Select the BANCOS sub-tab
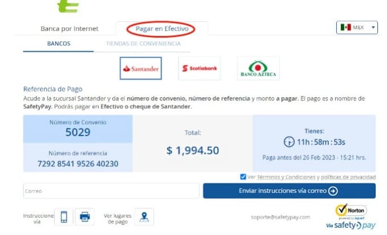This screenshot has width=387, height=235. (59, 44)
